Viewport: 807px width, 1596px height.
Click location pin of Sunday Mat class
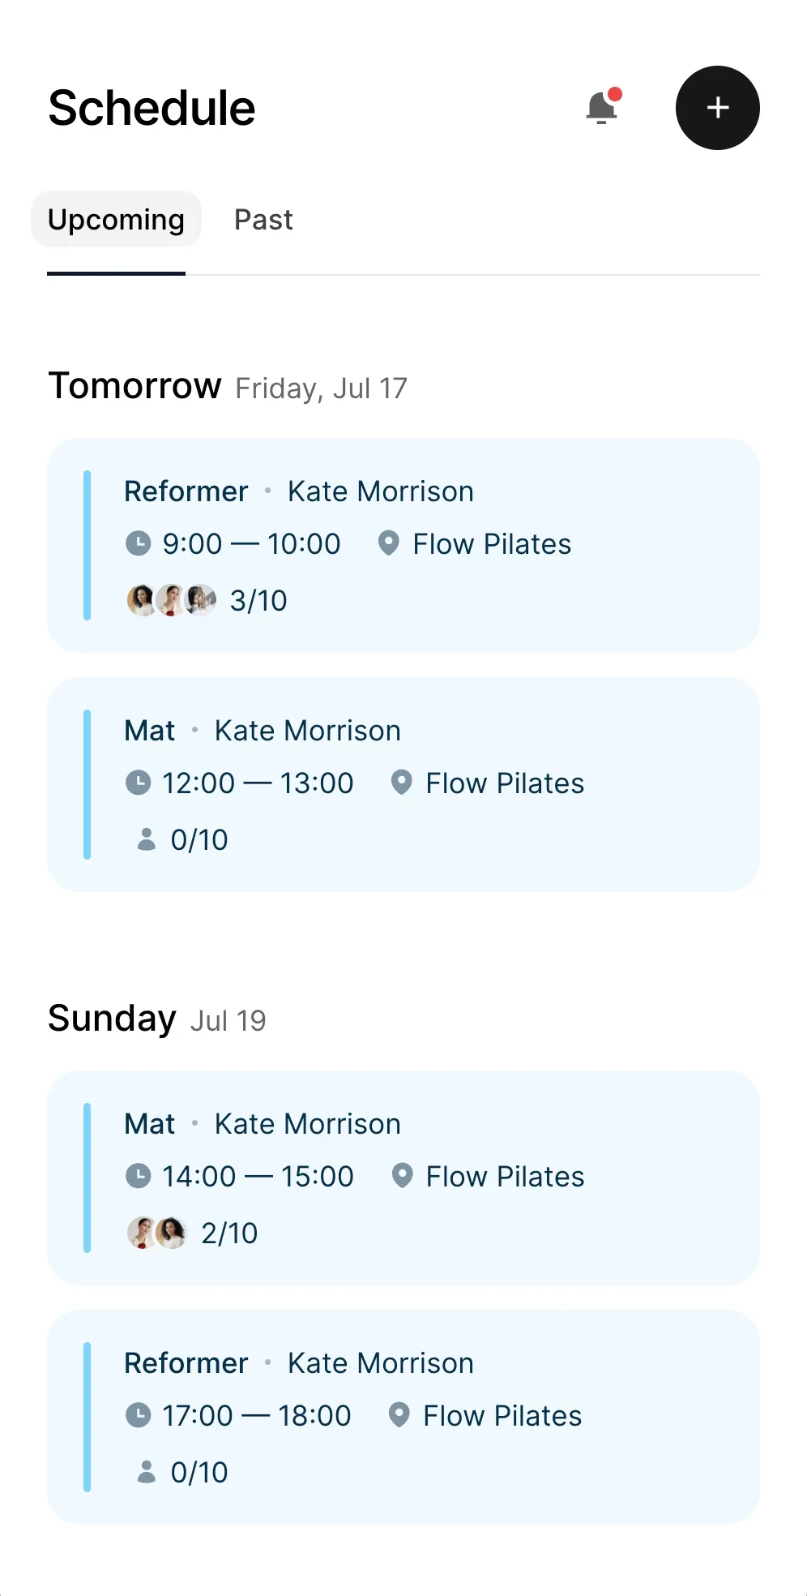click(x=403, y=1176)
